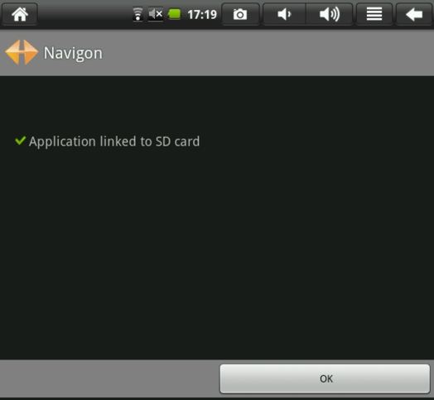Screen dimensions: 434x400
Task: Go back using the left arrow icon
Action: point(414,14)
